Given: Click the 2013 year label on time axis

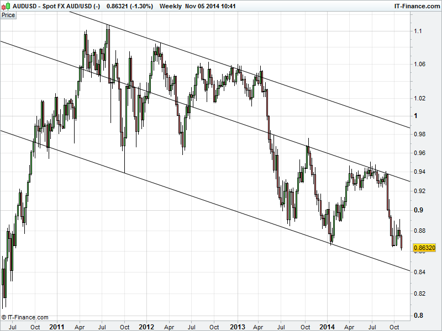Looking at the screenshot, I should pyautogui.click(x=238, y=327).
